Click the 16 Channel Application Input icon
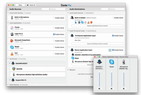The width and height of the screenshot is (141, 95). pyautogui.click(x=72, y=36)
